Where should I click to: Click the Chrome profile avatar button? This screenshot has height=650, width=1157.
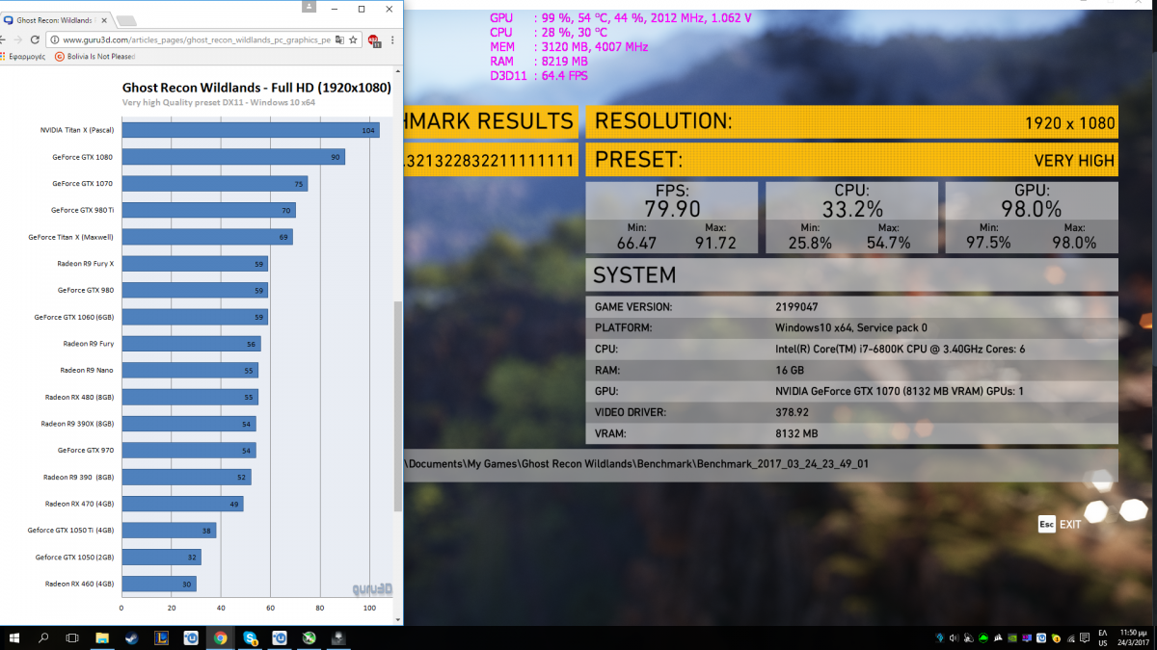[309, 8]
